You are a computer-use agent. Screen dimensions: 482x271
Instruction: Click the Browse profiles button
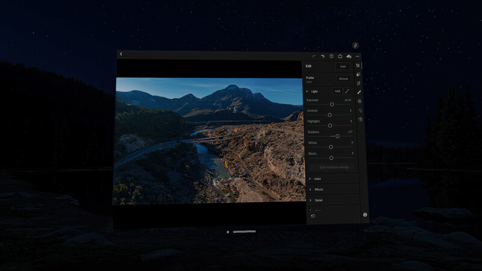[343, 79]
